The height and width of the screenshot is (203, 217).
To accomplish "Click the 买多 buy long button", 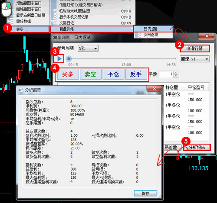I will pos(68,74).
